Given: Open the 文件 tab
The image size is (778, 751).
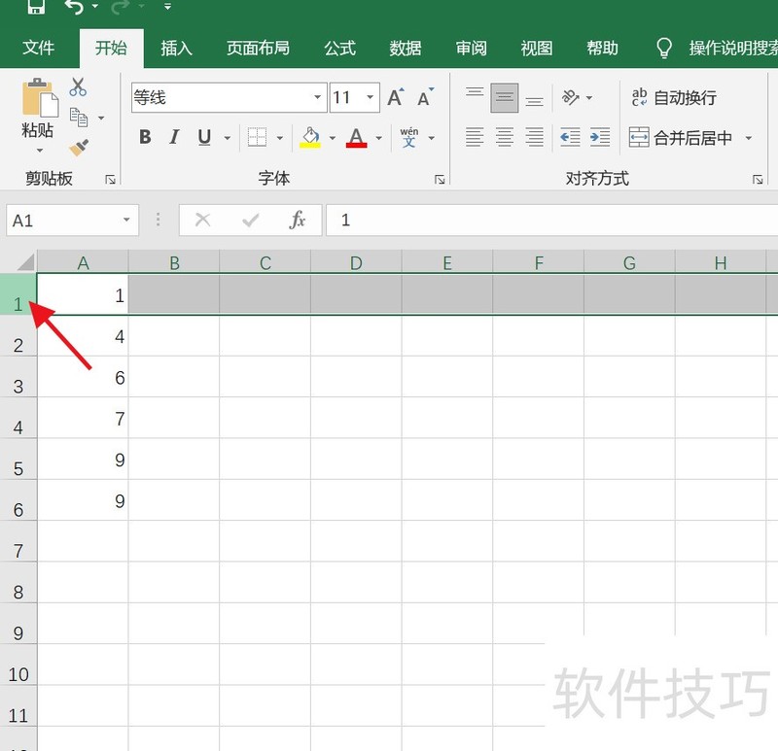Looking at the screenshot, I should [38, 48].
